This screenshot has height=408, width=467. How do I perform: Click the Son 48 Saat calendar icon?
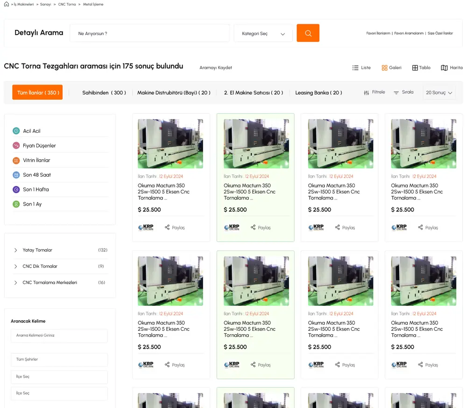16,175
